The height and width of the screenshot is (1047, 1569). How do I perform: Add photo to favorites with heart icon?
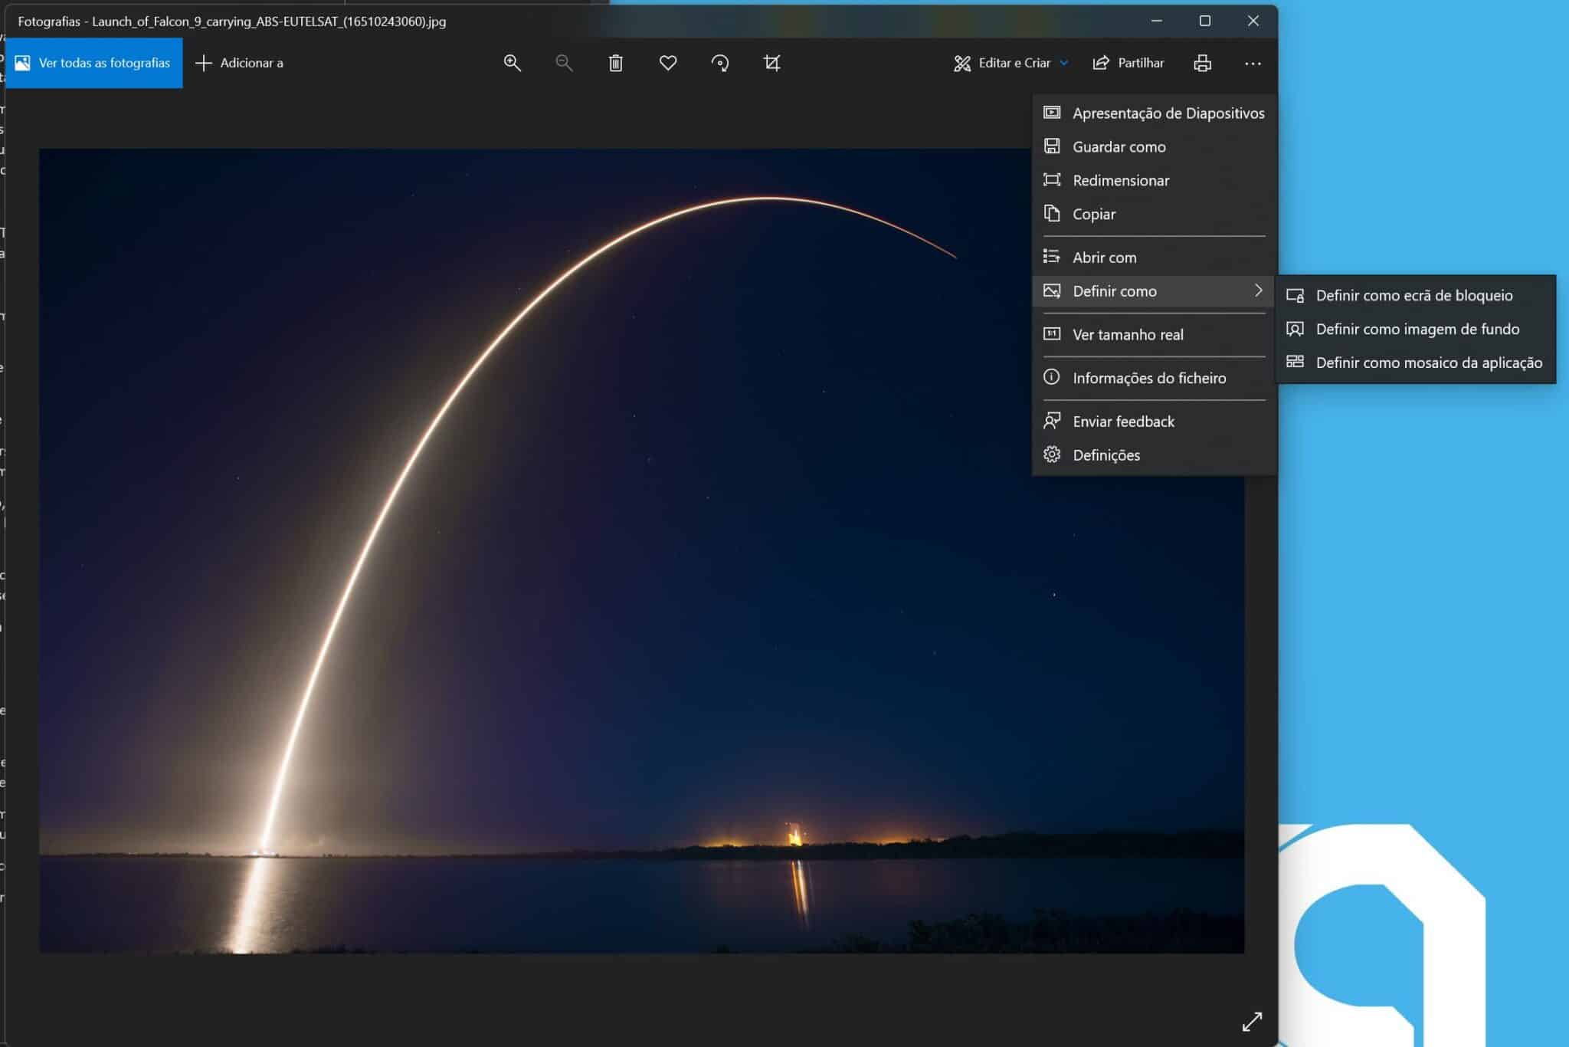668,63
